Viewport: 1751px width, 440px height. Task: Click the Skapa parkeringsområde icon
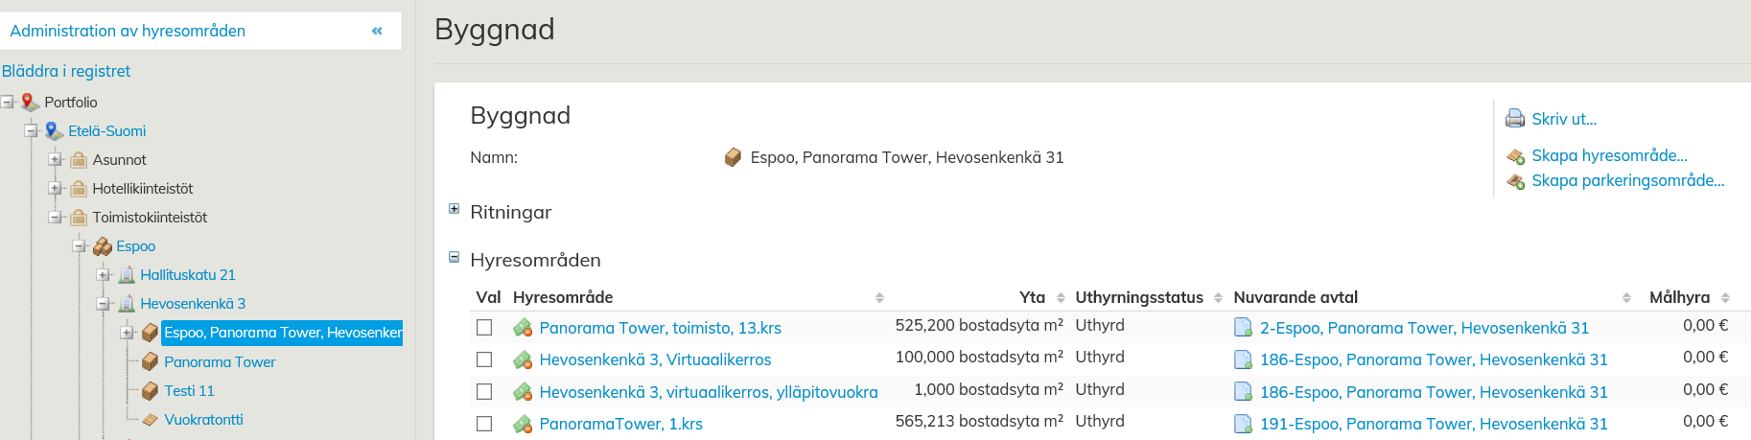pos(1515,181)
